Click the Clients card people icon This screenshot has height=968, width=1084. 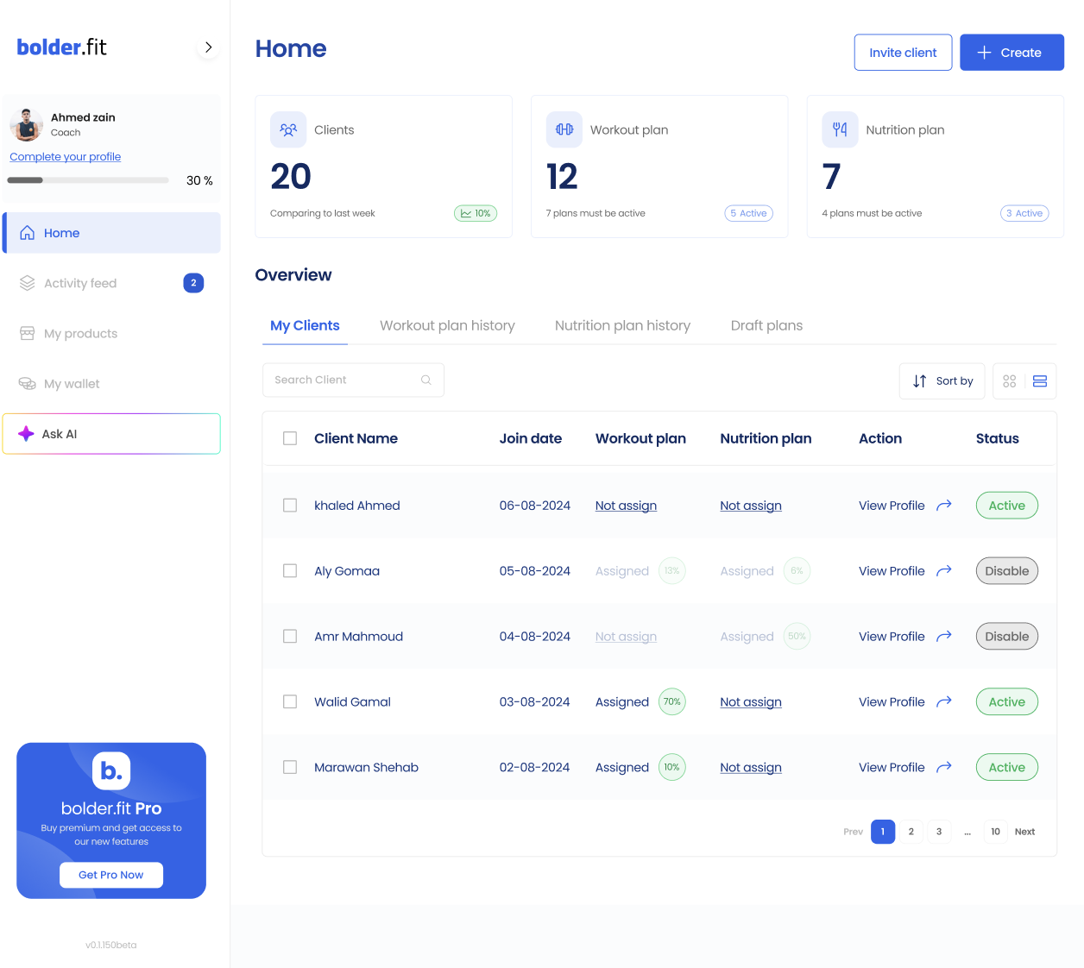click(288, 129)
